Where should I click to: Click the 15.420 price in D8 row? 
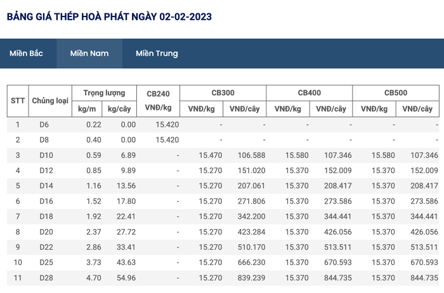tap(167, 140)
